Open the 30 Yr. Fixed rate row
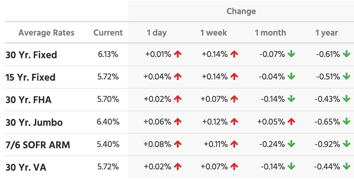The width and height of the screenshot is (354, 181). pyautogui.click(x=31, y=55)
